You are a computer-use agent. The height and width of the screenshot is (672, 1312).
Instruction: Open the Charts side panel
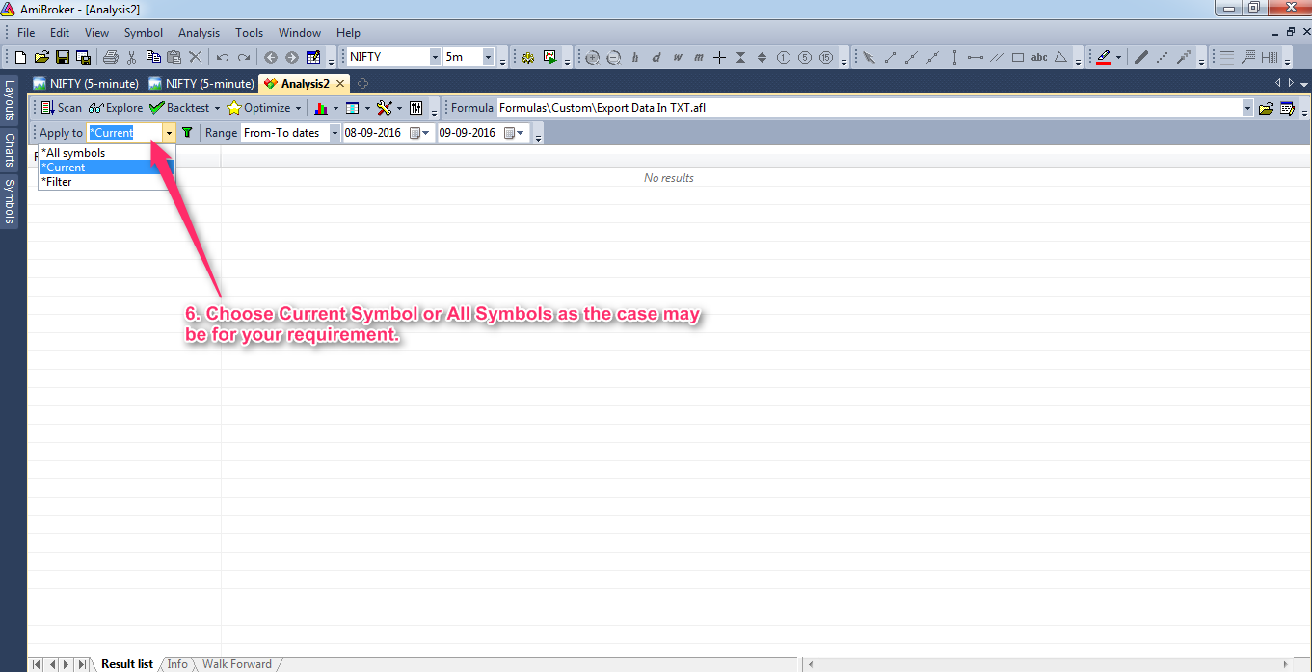[x=10, y=149]
